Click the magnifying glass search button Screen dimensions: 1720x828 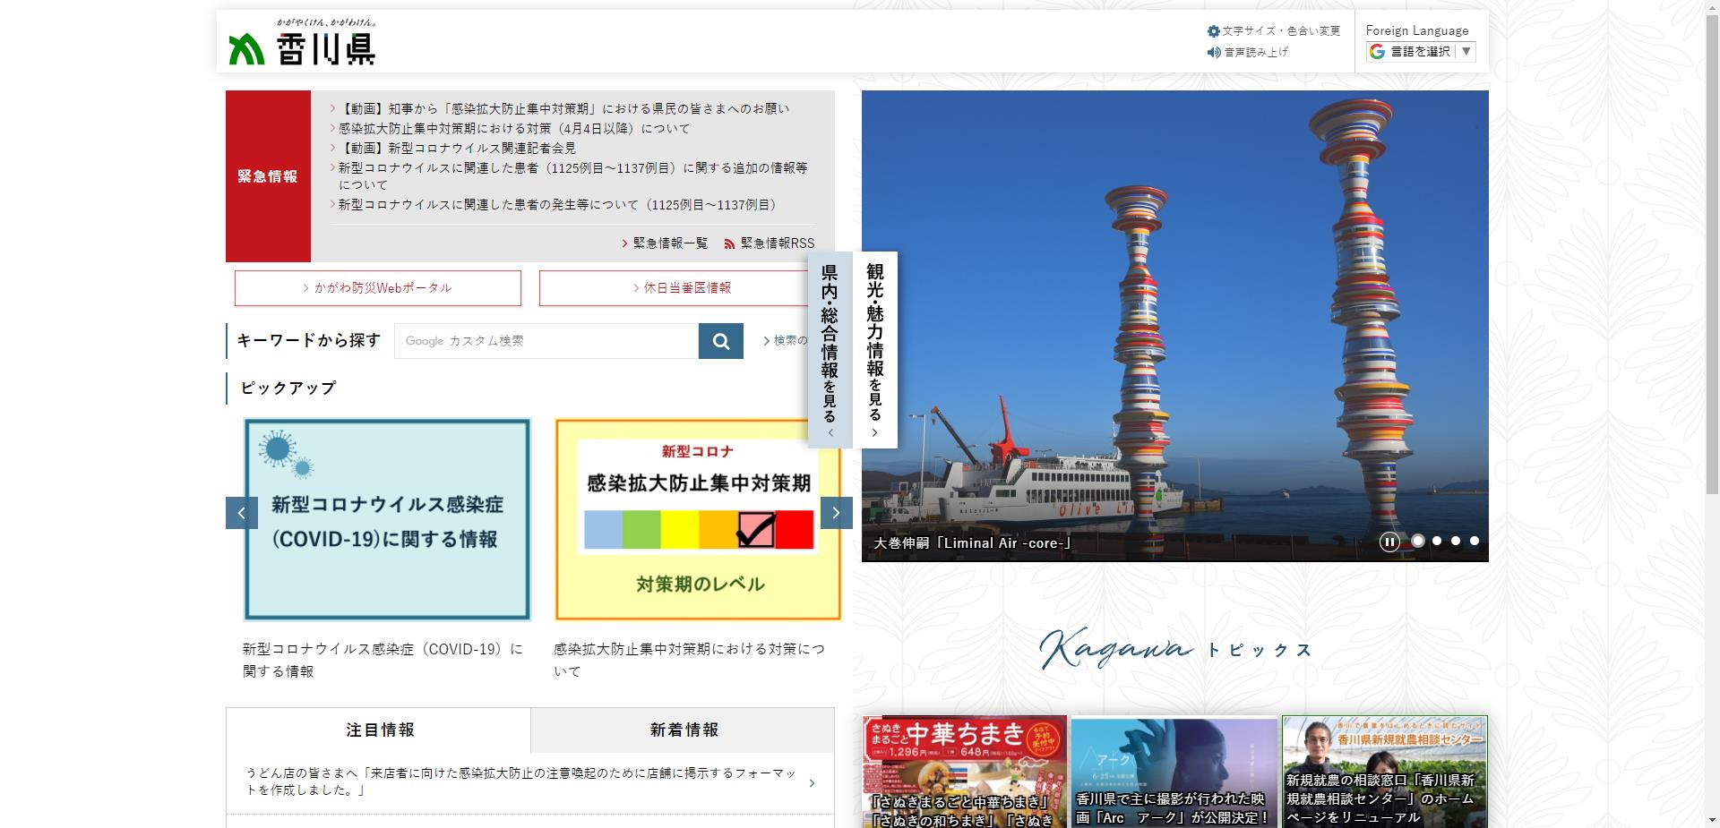(720, 341)
